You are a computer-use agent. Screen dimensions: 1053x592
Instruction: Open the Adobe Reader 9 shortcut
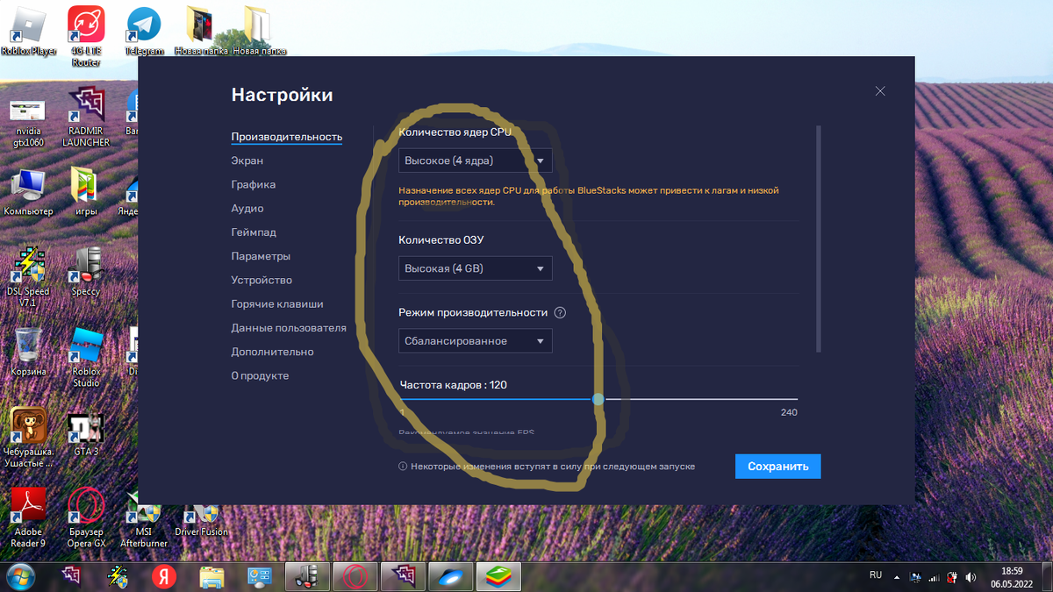(x=28, y=517)
